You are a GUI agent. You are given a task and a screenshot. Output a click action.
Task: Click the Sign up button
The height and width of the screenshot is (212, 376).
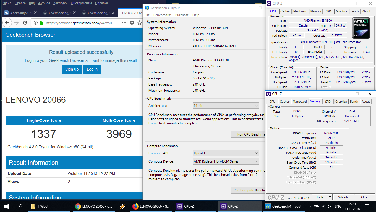point(72,69)
